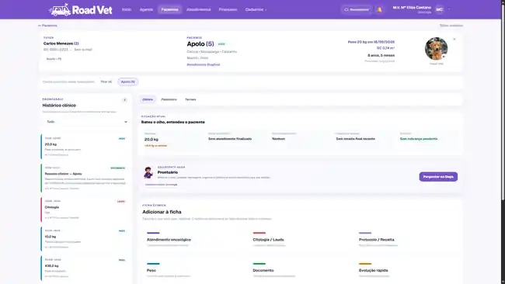Close the patient card with the X icon
The height and width of the screenshot is (284, 505).
454,40
